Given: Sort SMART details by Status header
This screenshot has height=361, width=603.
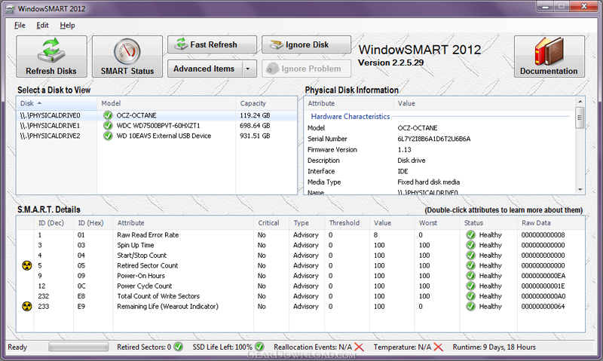Looking at the screenshot, I should [488, 223].
